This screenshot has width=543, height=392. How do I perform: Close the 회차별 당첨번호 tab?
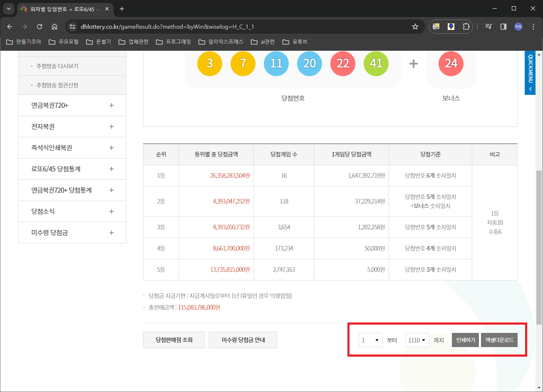(x=106, y=9)
